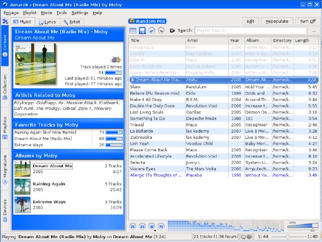This screenshot has height=242, width=322.
Task: Open the Extreme Ways album link
Action: [x=49, y=202]
